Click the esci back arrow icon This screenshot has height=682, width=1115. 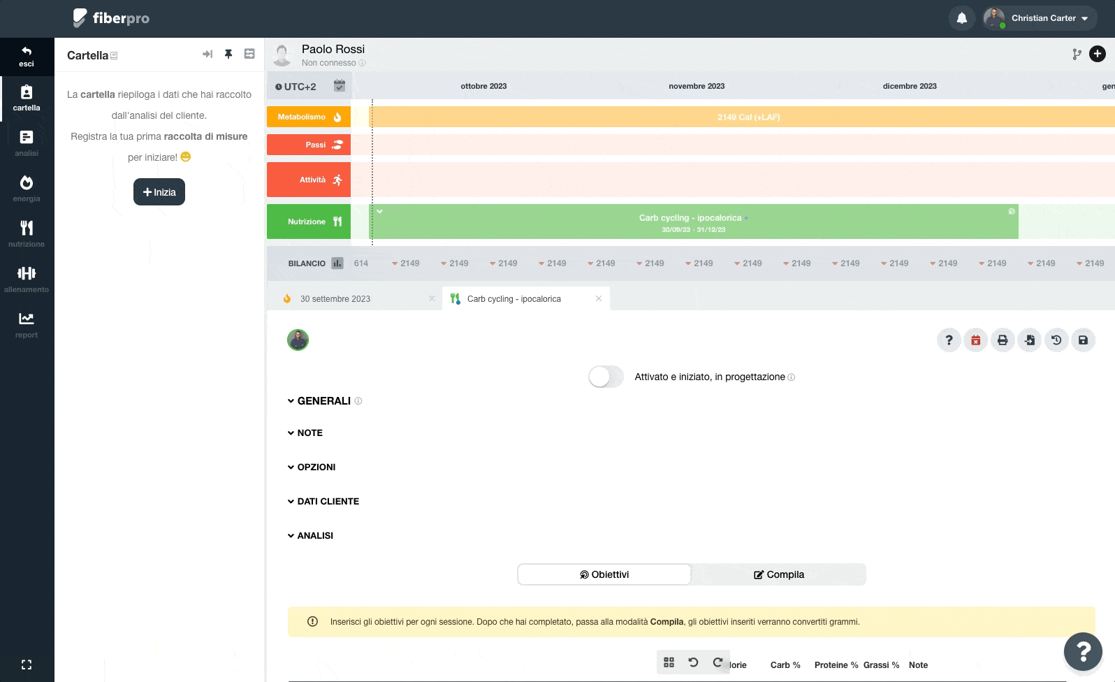27,51
